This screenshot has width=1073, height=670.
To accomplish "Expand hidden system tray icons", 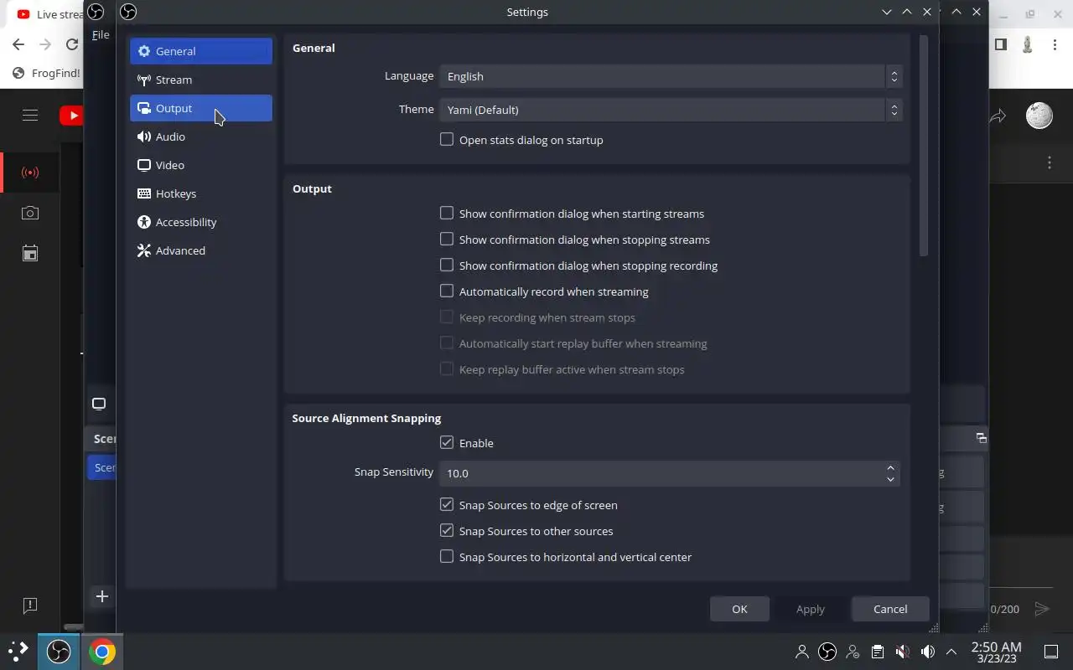I will click(x=951, y=651).
